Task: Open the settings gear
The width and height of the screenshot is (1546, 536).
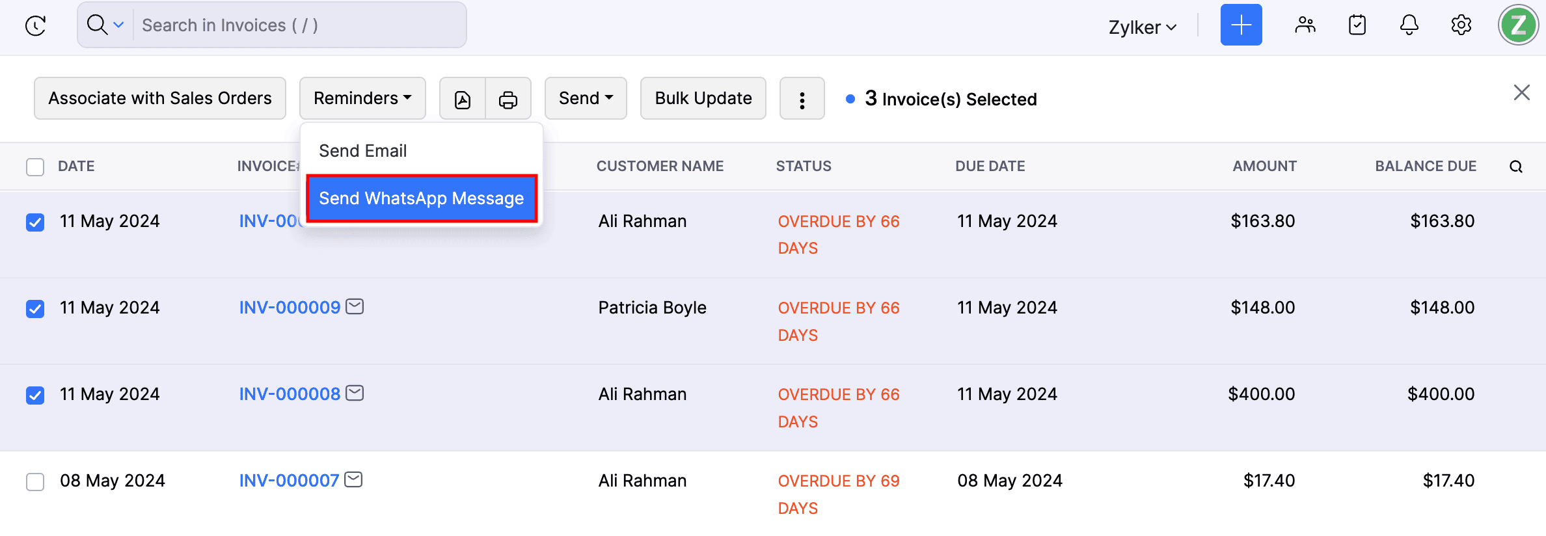Action: [1461, 25]
